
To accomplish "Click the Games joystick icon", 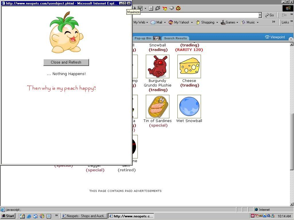I will click(x=223, y=22).
